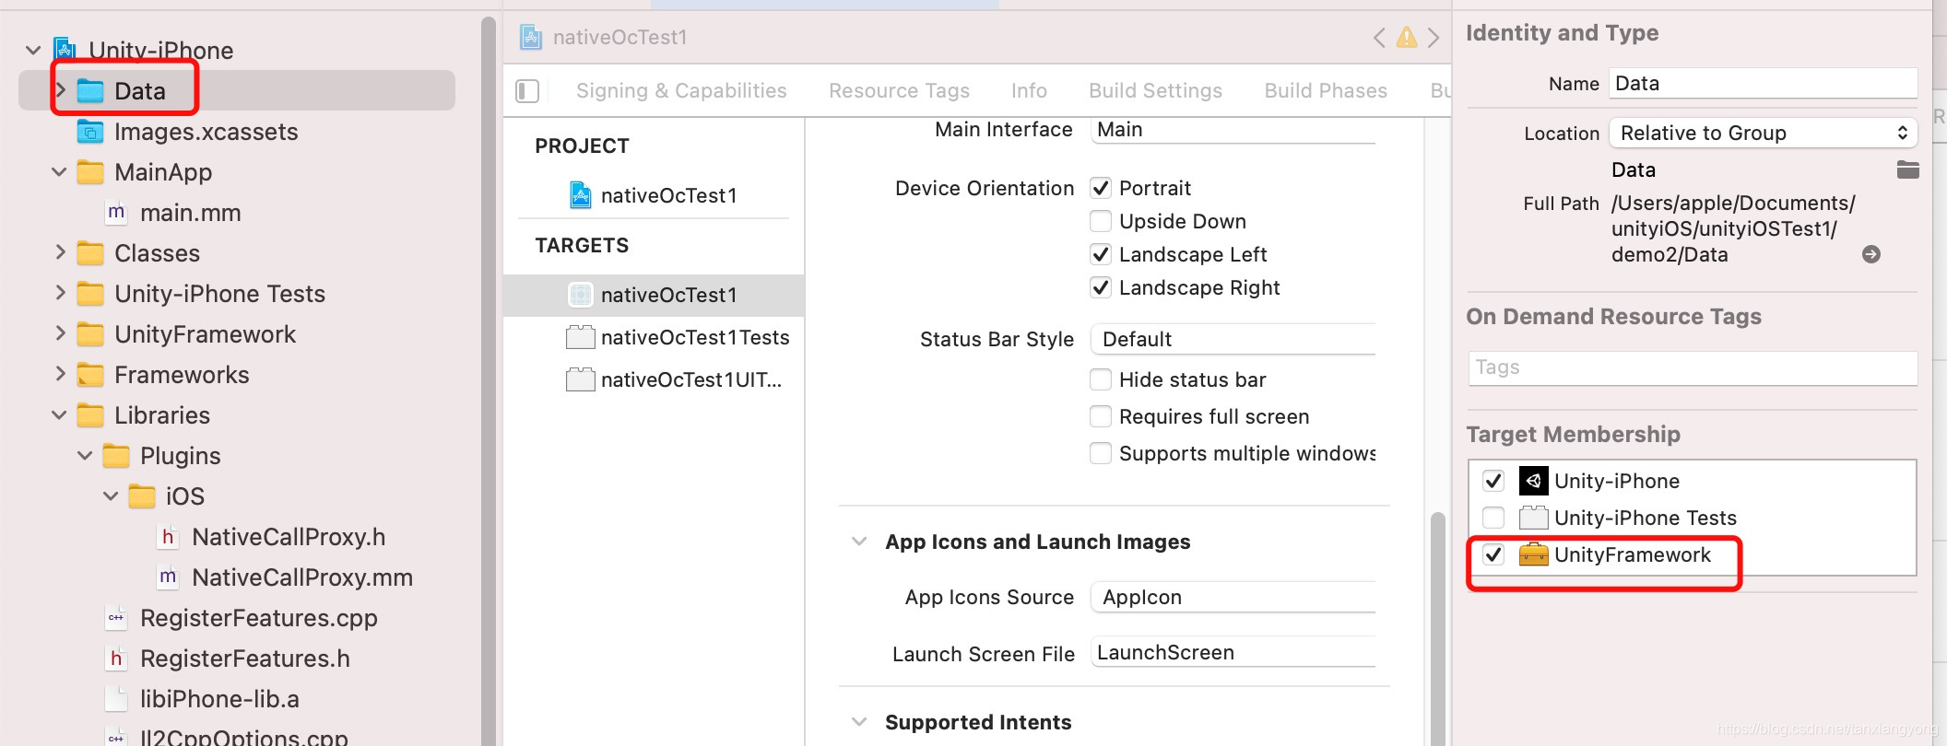Click the nativeOcTest1UIT... target icon

click(581, 379)
